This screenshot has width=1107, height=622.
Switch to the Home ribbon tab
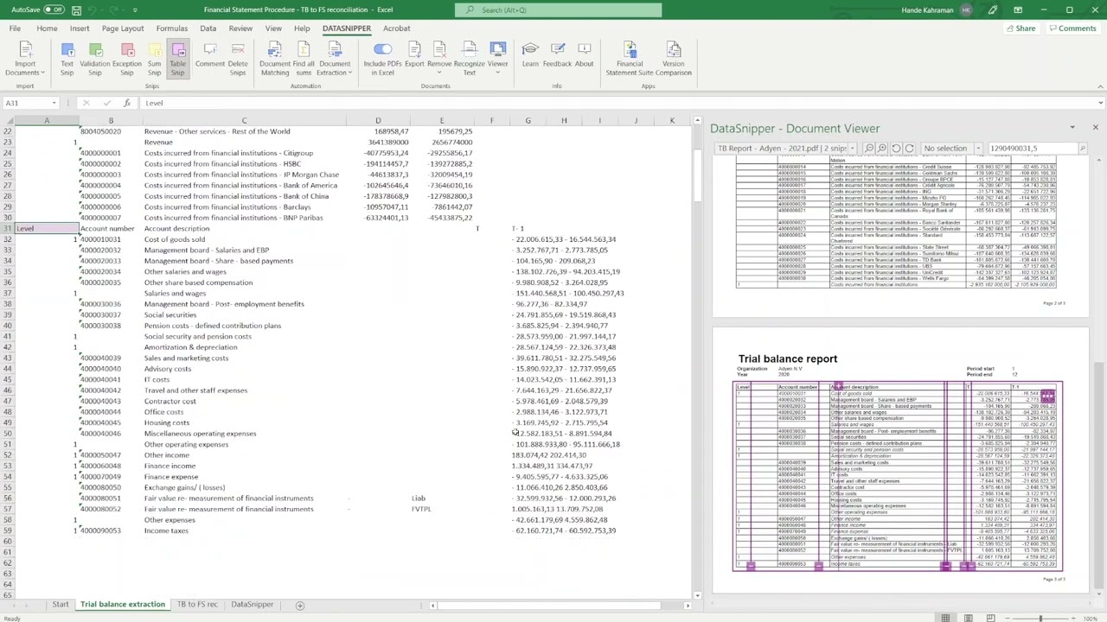coord(47,29)
